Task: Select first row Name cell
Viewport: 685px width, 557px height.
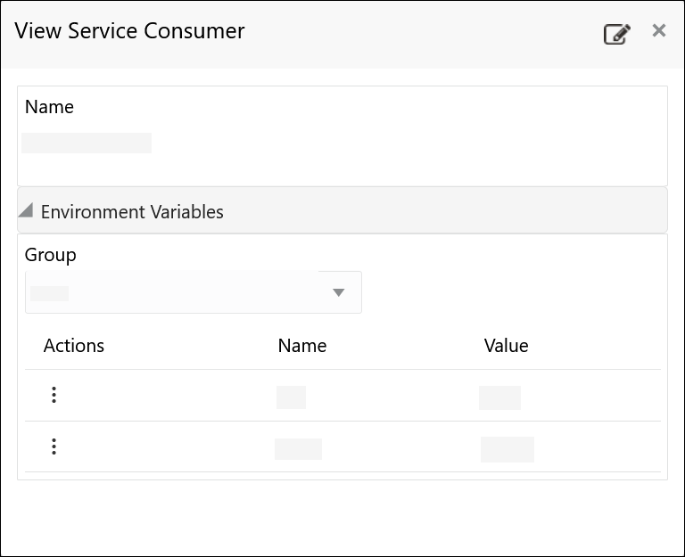Action: (291, 397)
